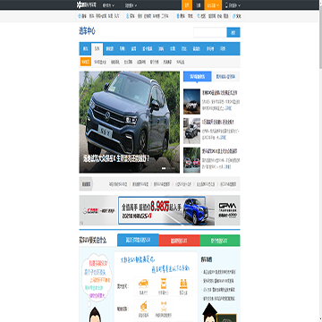Expand the second header dropdown menu
Screen dimensions: 322x322
[x=131, y=5]
